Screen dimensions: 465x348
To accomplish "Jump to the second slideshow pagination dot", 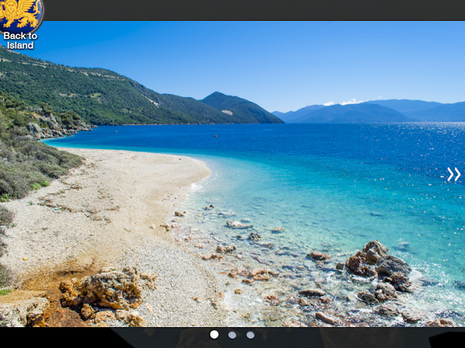I will [232, 335].
